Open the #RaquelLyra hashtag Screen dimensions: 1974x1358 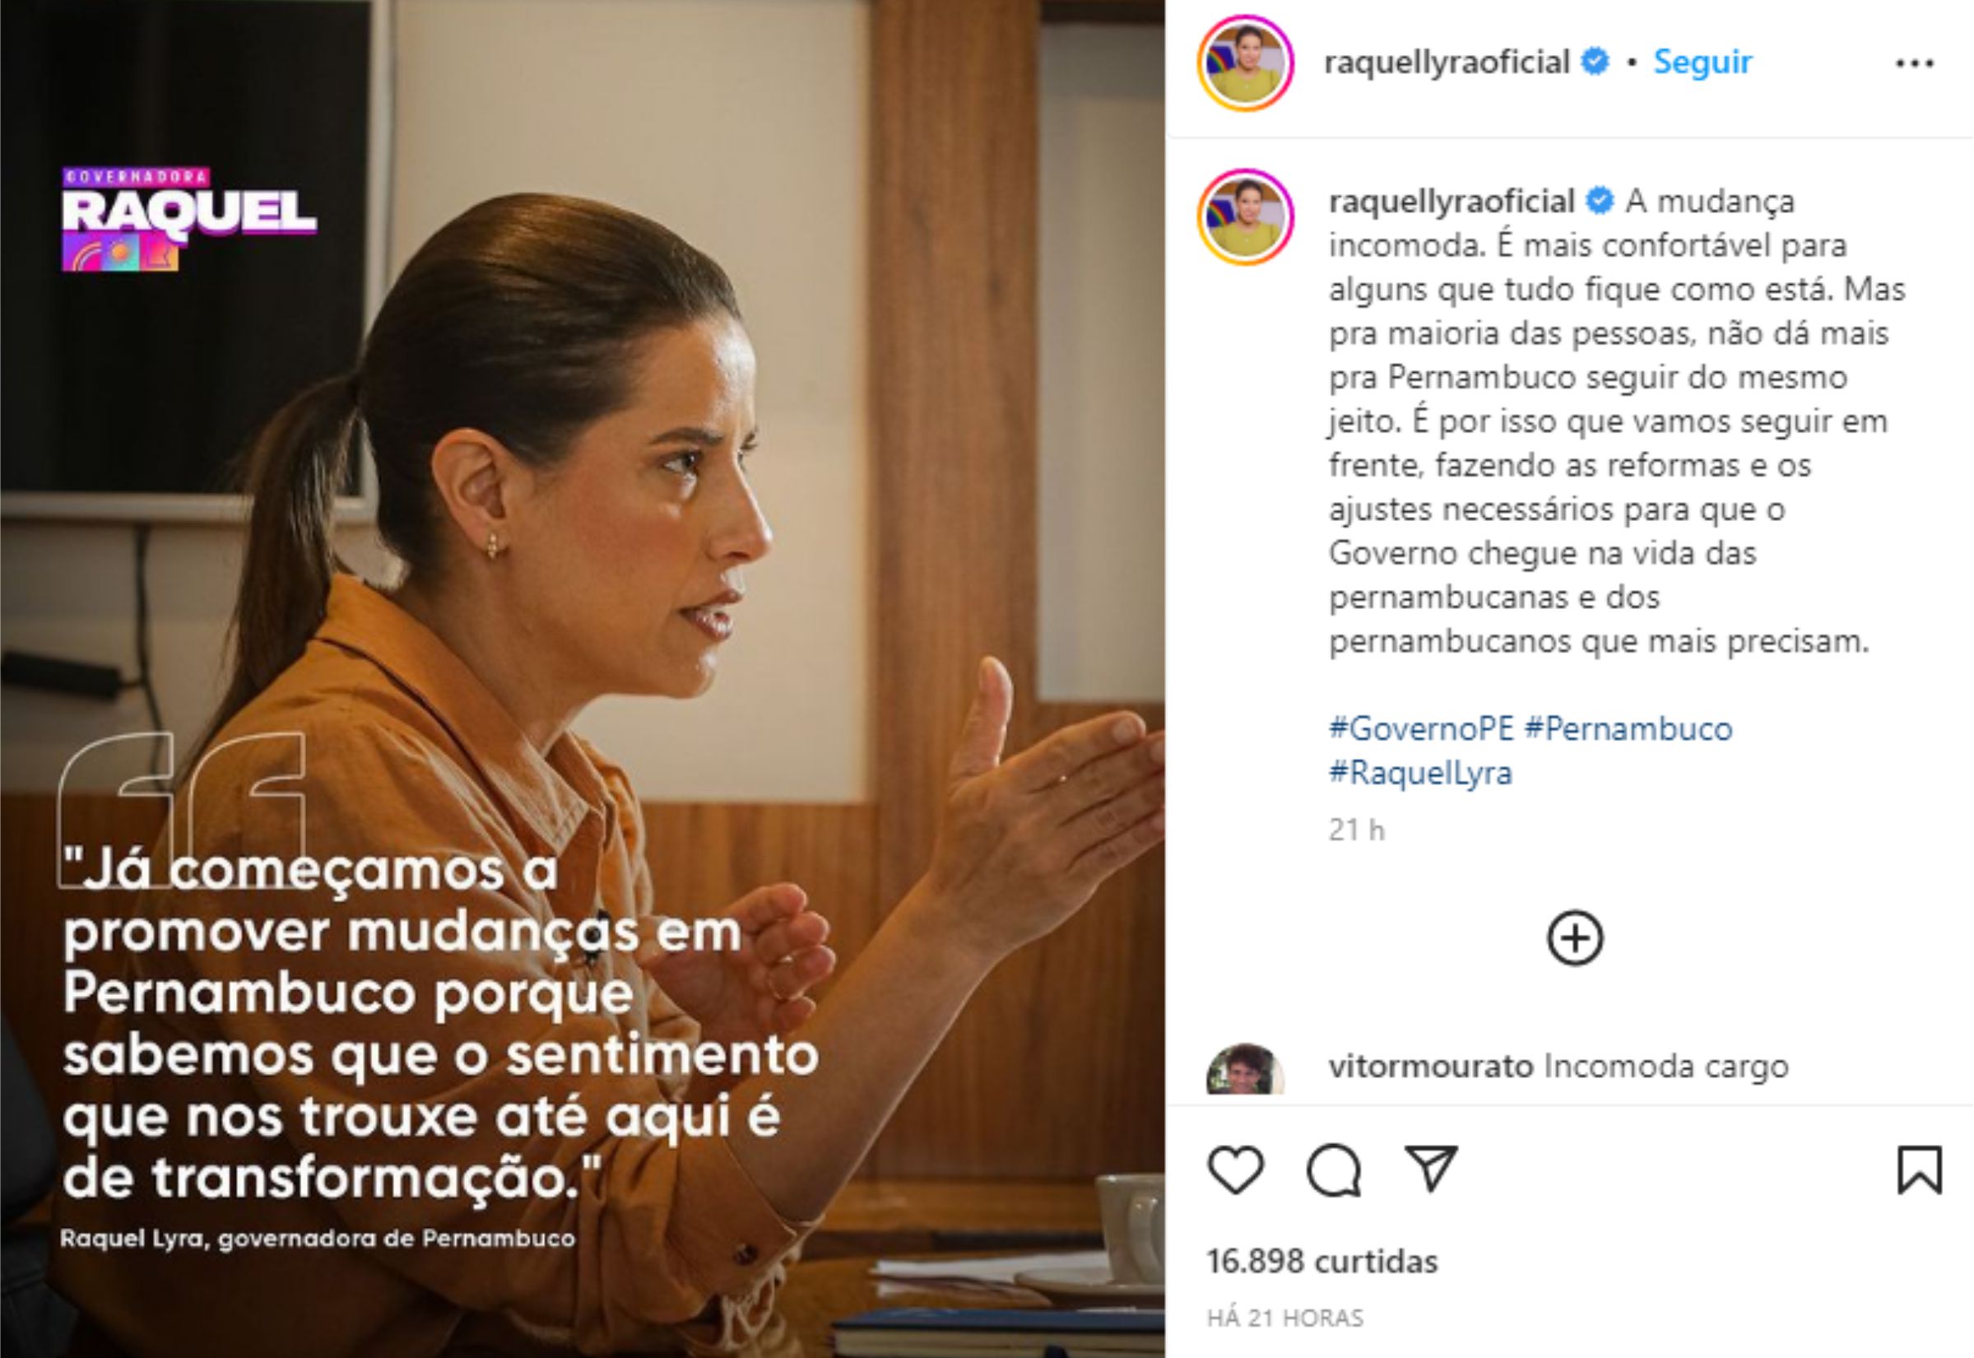pos(1420,774)
